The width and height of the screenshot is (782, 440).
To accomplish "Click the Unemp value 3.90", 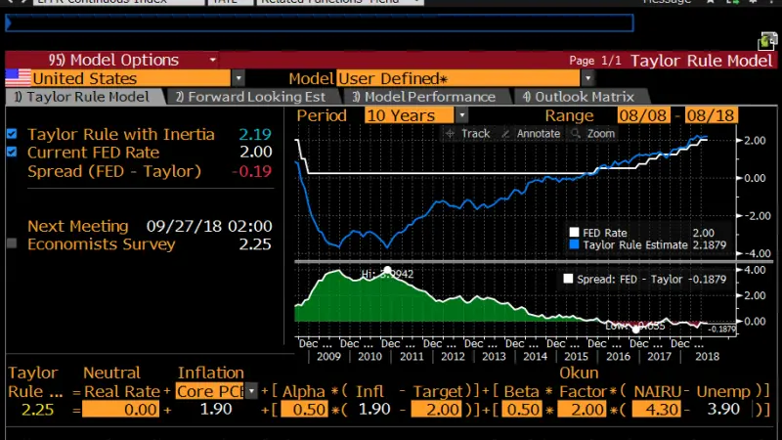I will click(x=723, y=409).
